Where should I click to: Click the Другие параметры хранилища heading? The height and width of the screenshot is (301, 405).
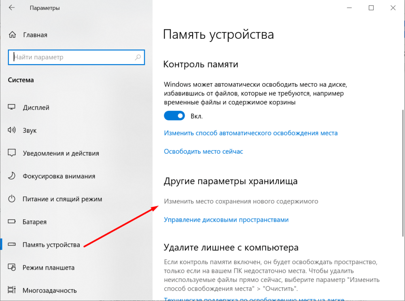pos(231,181)
